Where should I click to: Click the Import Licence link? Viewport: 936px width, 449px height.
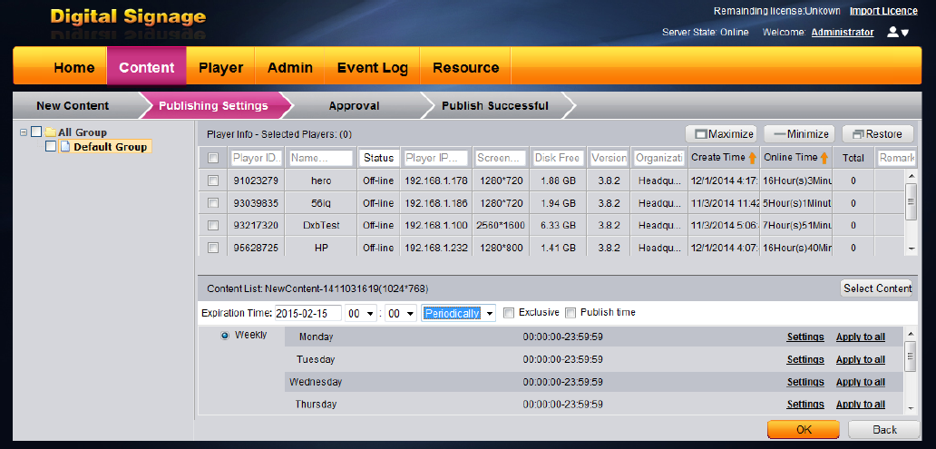click(x=883, y=11)
